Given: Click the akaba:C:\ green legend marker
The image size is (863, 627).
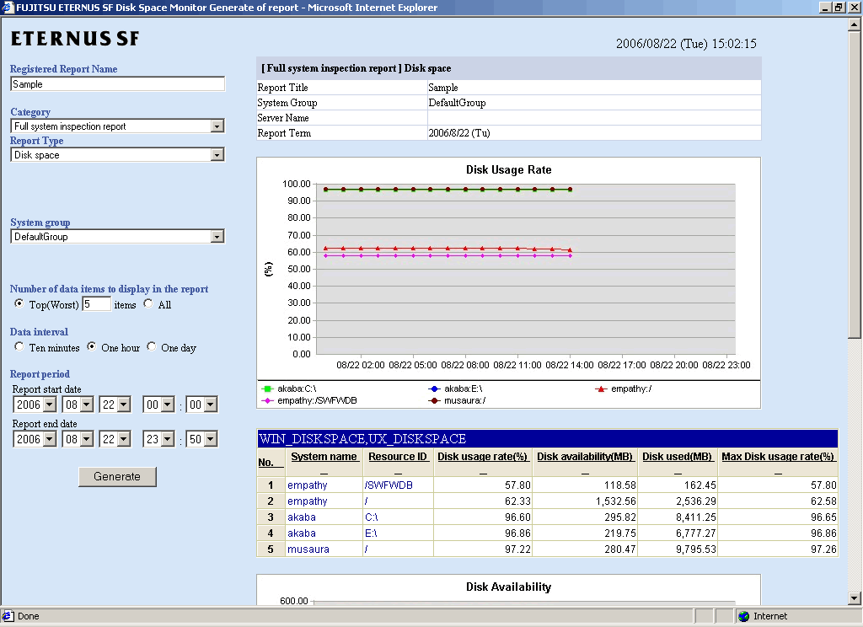Looking at the screenshot, I should pyautogui.click(x=267, y=389).
